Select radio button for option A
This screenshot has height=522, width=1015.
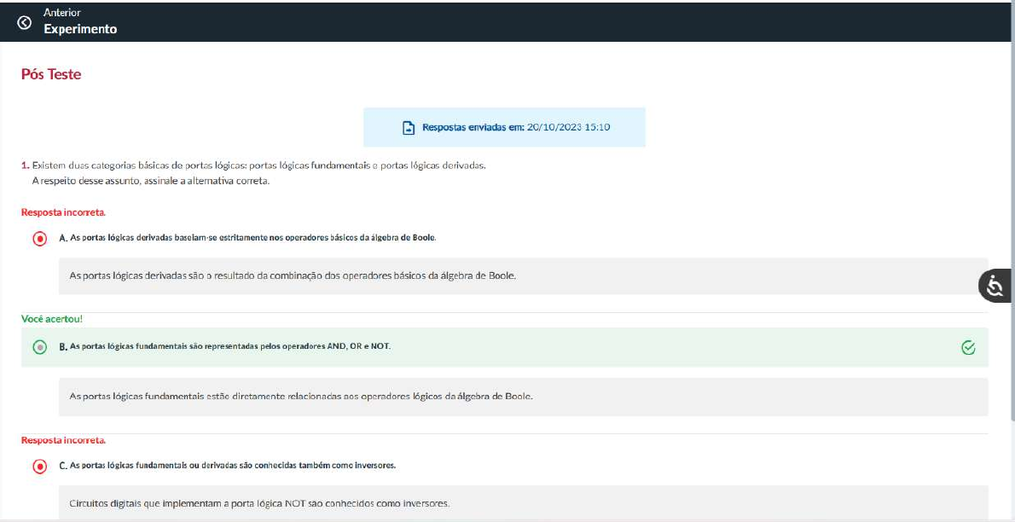tap(39, 238)
